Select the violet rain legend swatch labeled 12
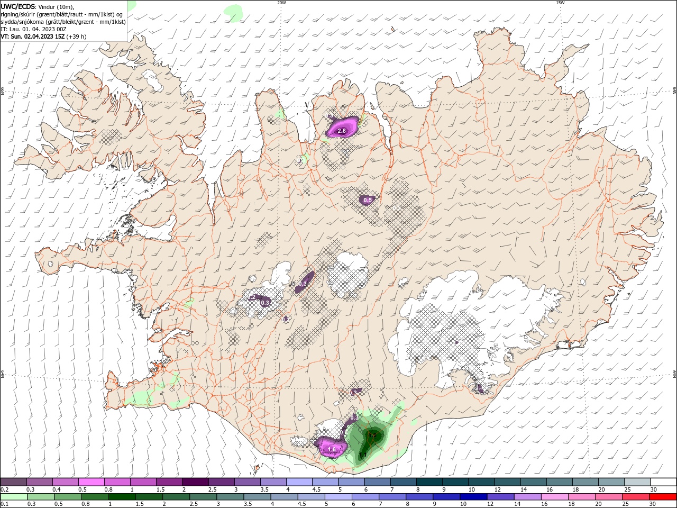Viewport: 677px width, 508px height. coord(500,497)
